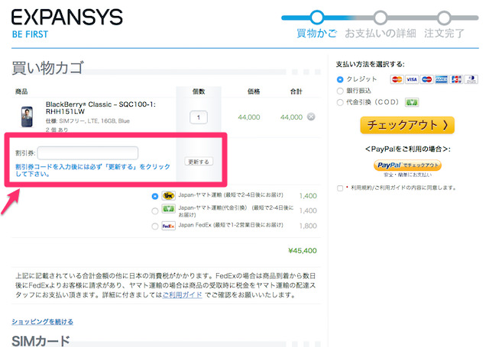
Task: Click the JCB card icon
Action: (x=456, y=79)
